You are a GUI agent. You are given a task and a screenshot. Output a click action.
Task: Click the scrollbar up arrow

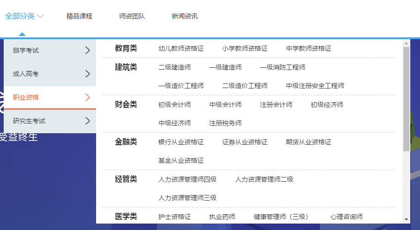click(406, 43)
